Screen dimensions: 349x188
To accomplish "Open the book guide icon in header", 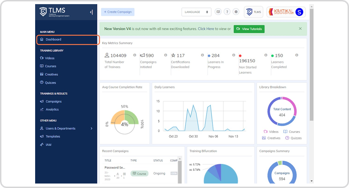I will coord(218,12).
